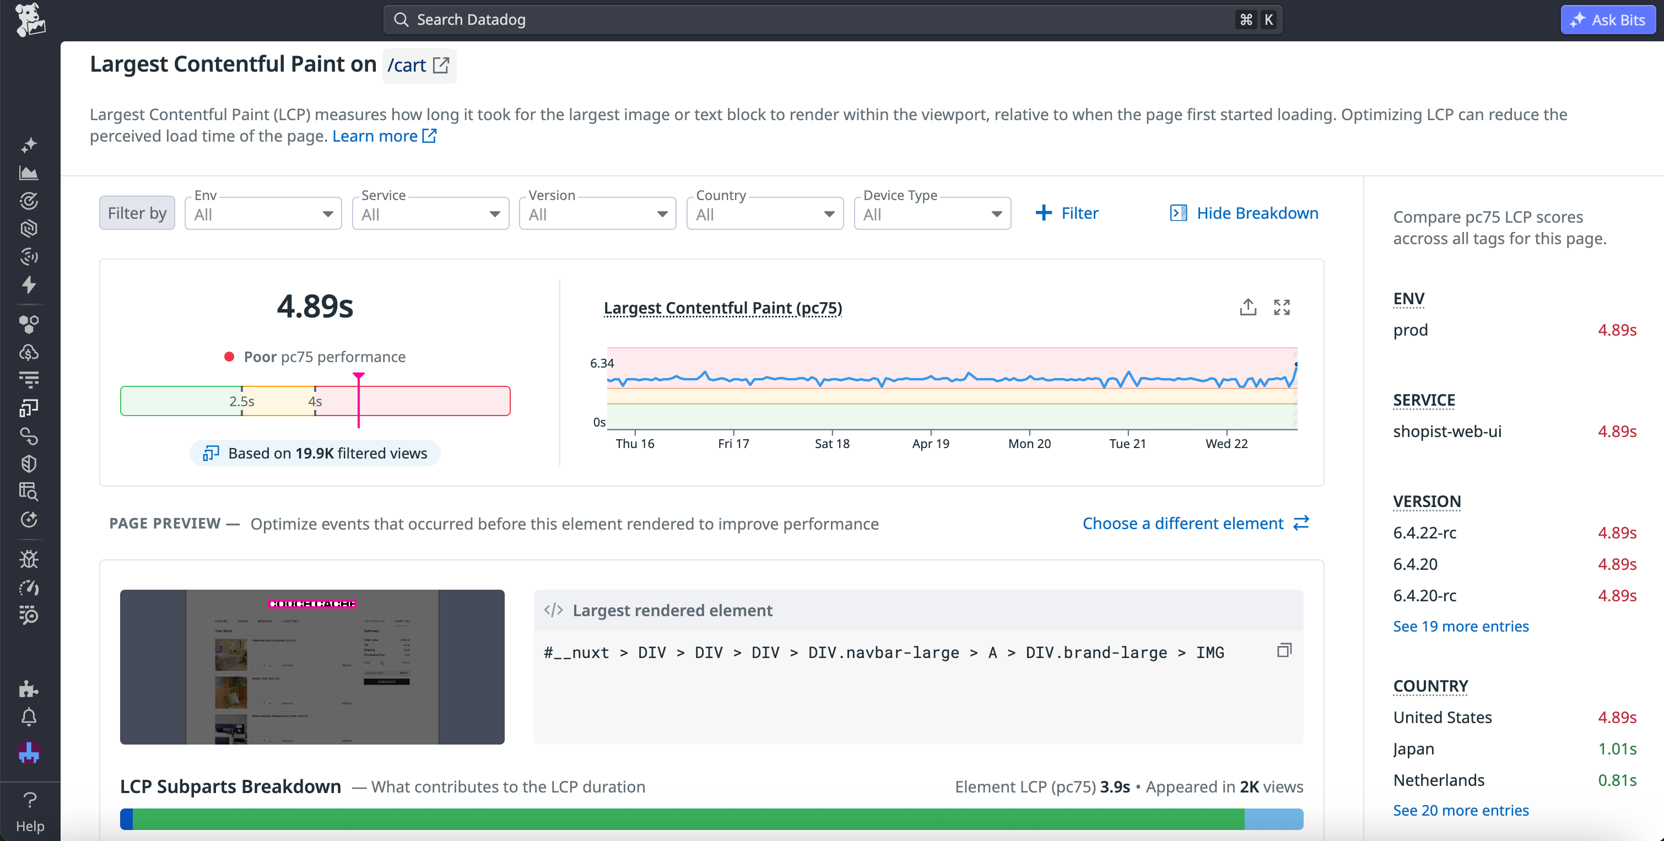Click the export icon on the LCP chart
The height and width of the screenshot is (841, 1664).
(x=1248, y=308)
